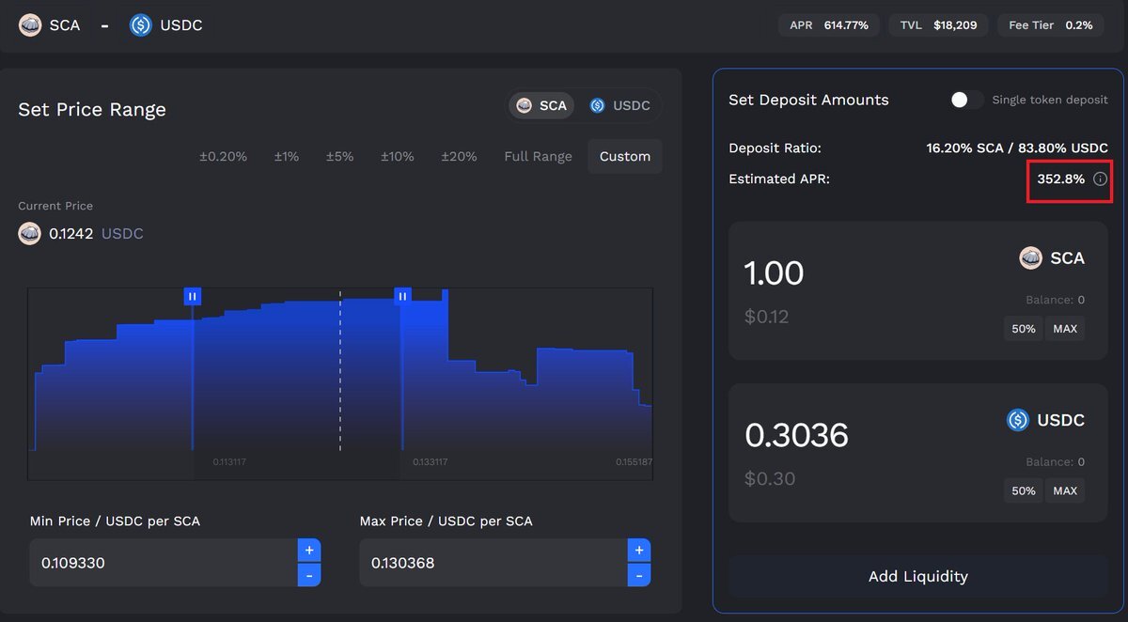Choose the Full Range preset

538,157
